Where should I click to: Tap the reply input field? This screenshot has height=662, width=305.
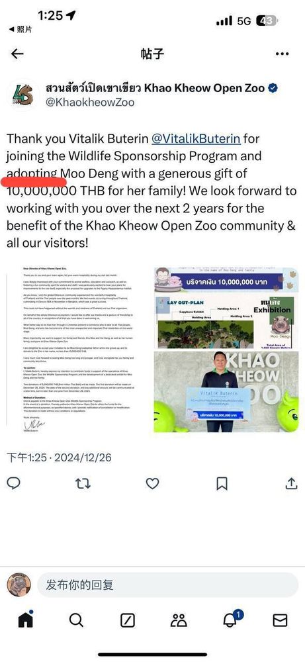tap(168, 585)
